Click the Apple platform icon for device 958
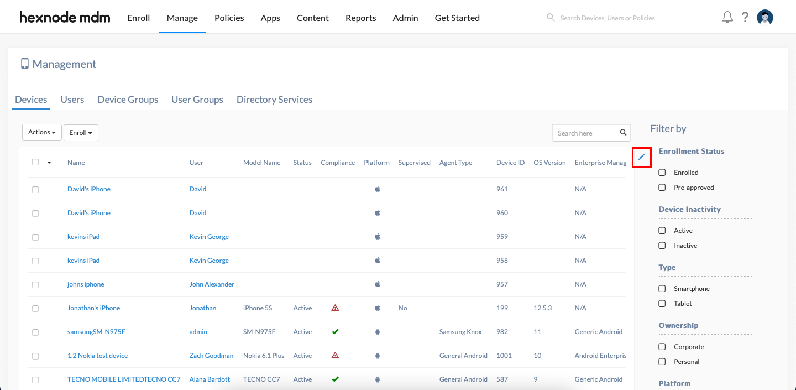The image size is (796, 390). pyautogui.click(x=378, y=261)
